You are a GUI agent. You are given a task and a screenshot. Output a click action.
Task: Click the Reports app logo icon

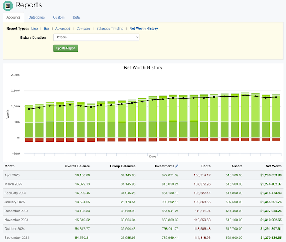(8, 6)
